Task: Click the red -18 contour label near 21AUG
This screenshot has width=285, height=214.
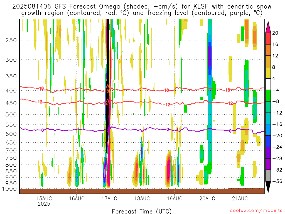Action: click(227, 90)
